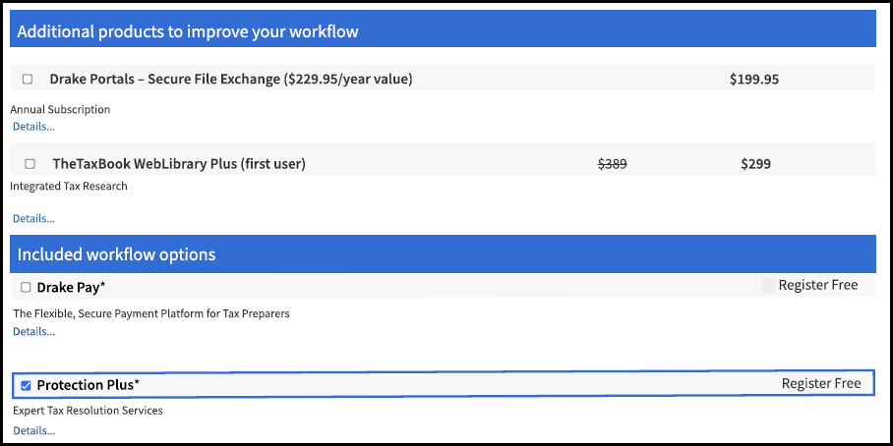Click the $199.95 Drake Portals price
Image resolution: width=893 pixels, height=446 pixels.
(x=754, y=79)
